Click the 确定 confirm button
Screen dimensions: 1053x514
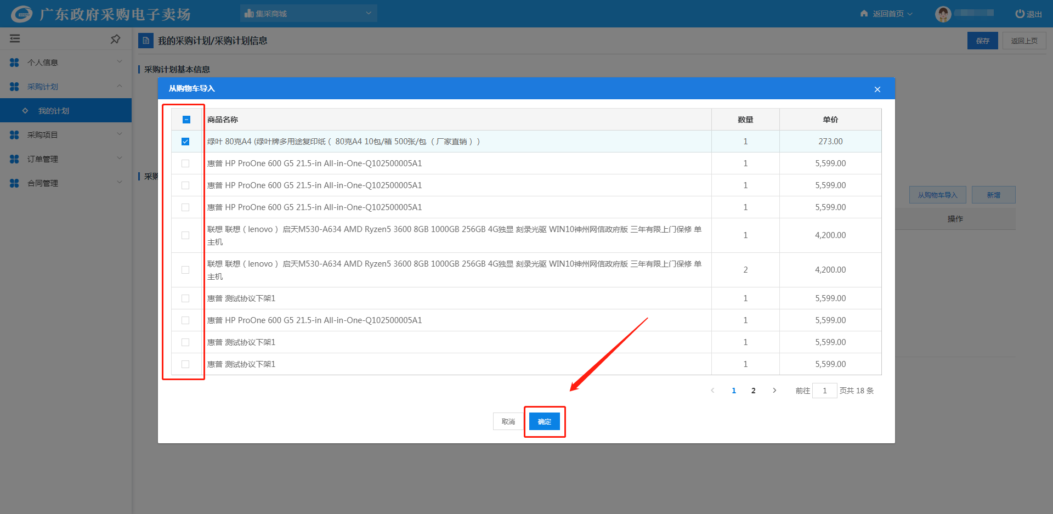544,421
